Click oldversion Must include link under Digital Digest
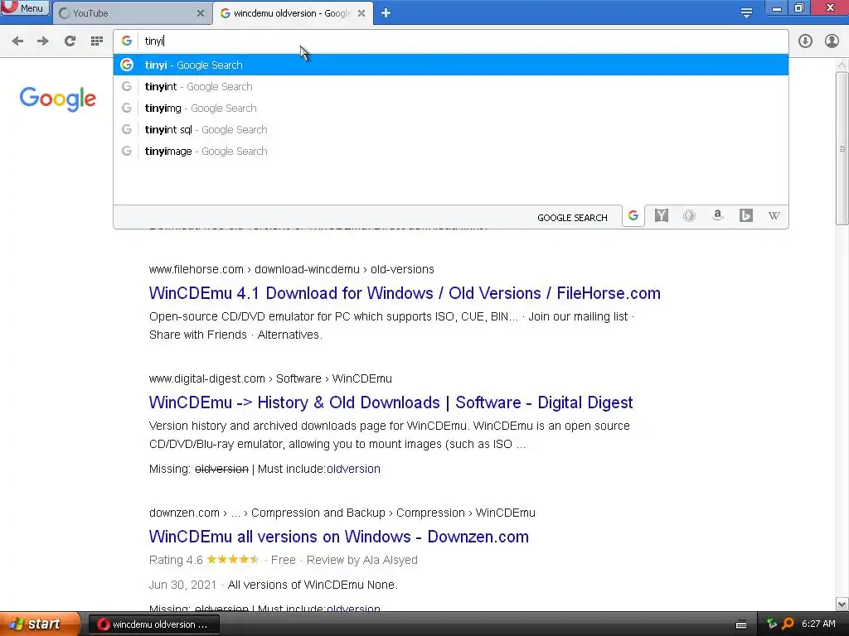Screen dimensions: 849x636 pos(353,469)
